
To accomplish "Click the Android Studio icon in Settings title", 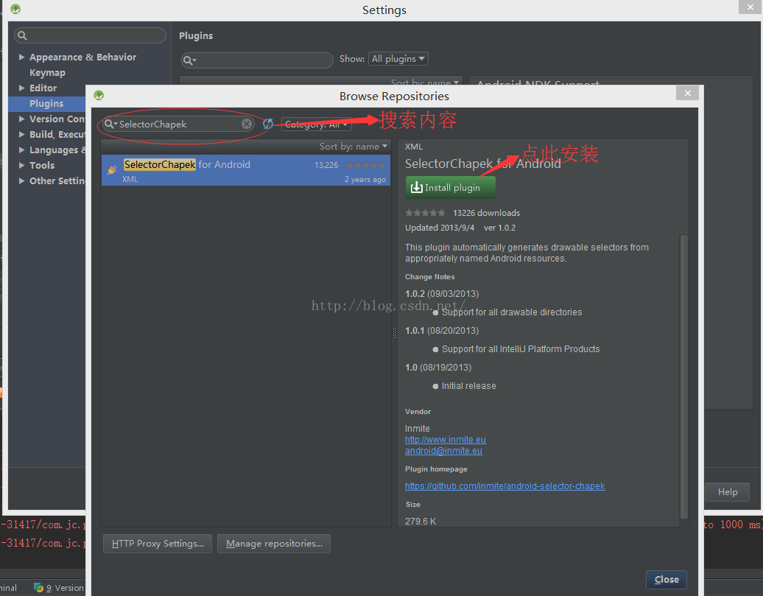I will point(15,10).
